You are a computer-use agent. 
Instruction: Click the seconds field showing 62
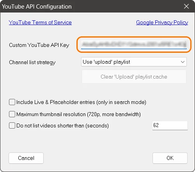pos(170,125)
